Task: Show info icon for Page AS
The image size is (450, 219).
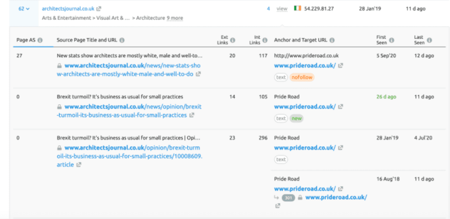Action: click(x=40, y=40)
